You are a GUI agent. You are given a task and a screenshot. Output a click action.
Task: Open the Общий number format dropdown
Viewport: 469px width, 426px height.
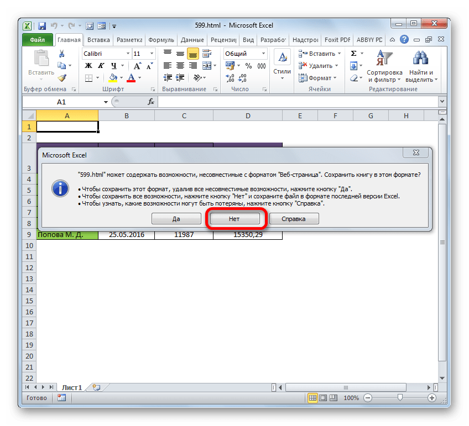(263, 54)
